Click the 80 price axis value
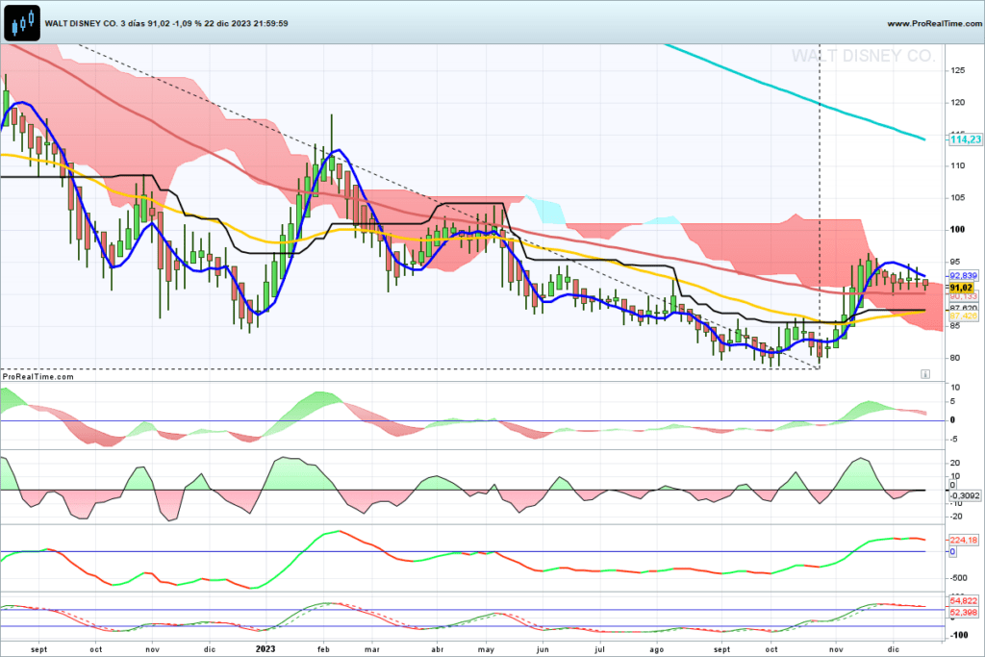 (955, 358)
